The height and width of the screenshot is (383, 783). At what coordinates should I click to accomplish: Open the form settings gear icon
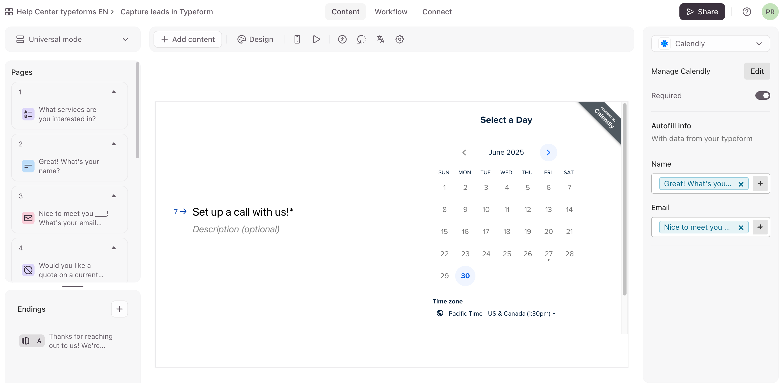(399, 39)
